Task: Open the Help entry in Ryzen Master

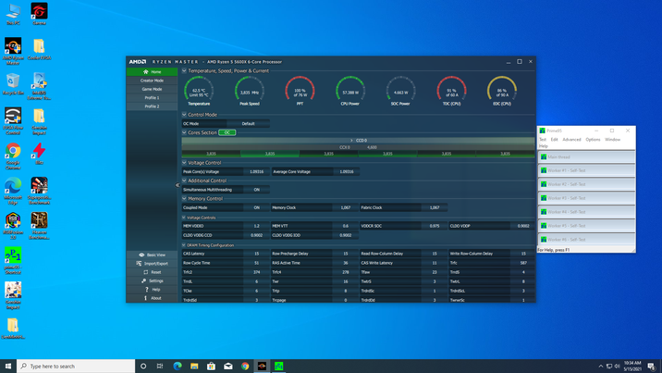Action: (x=152, y=290)
